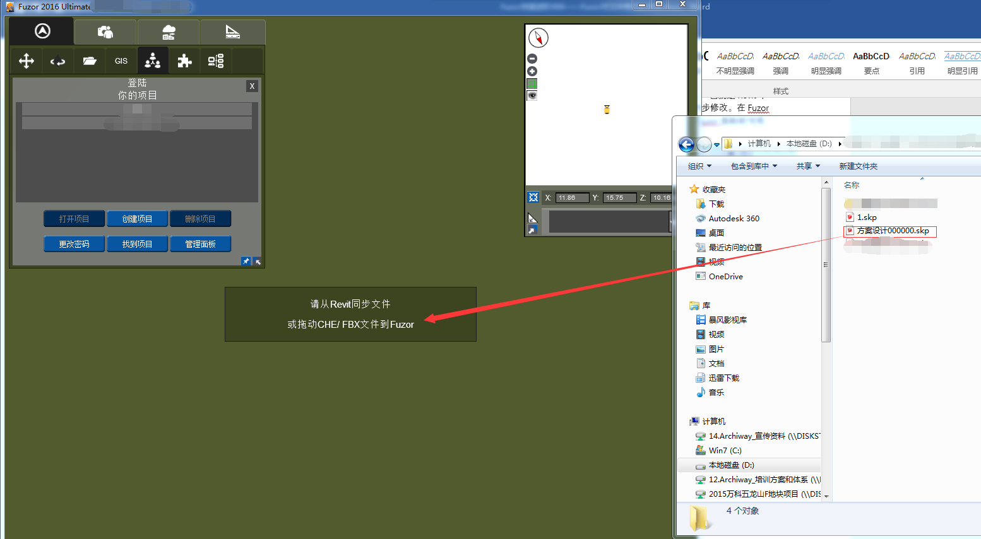Screen dimensions: 981x539
Task: Switch to the camera and avatar tab
Action: pyautogui.click(x=105, y=32)
